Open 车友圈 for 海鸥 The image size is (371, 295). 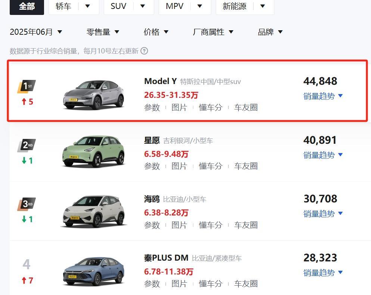[x=246, y=225]
